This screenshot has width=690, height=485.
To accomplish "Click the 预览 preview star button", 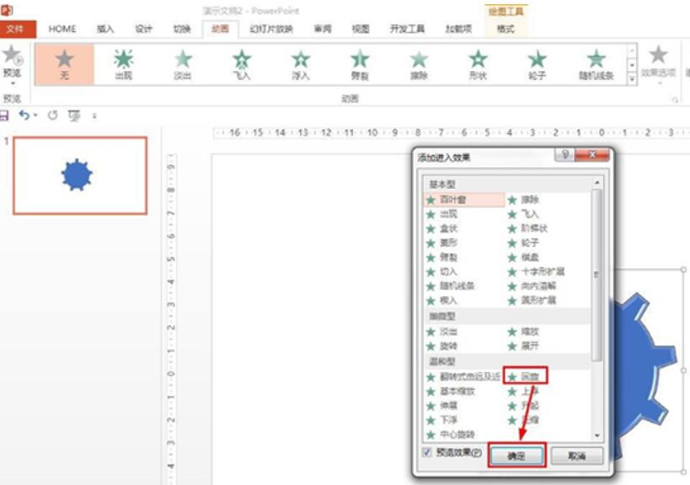I will pyautogui.click(x=12, y=56).
